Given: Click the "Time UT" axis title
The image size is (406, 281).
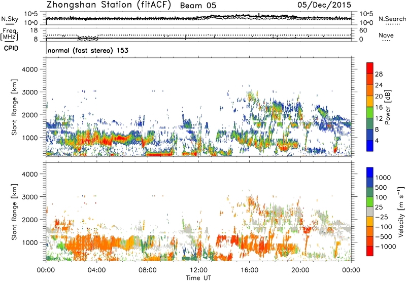Looking at the screenshot, I should (198, 277).
